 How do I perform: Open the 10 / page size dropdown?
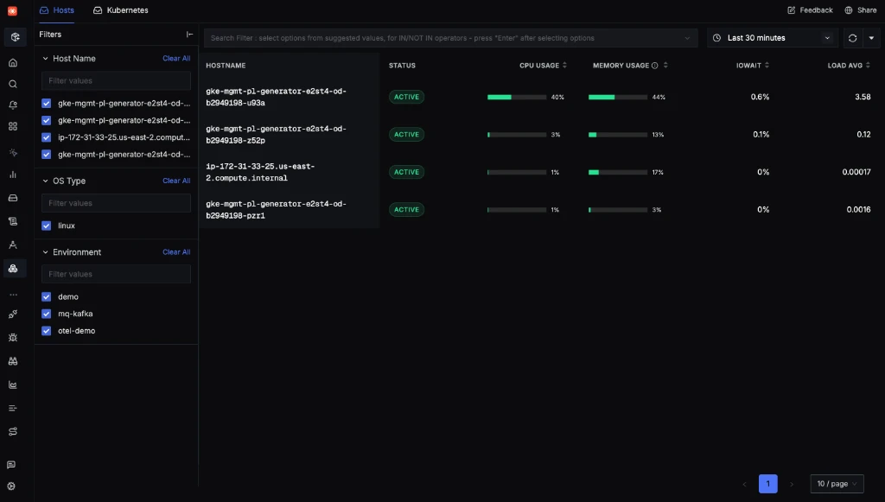click(x=837, y=484)
